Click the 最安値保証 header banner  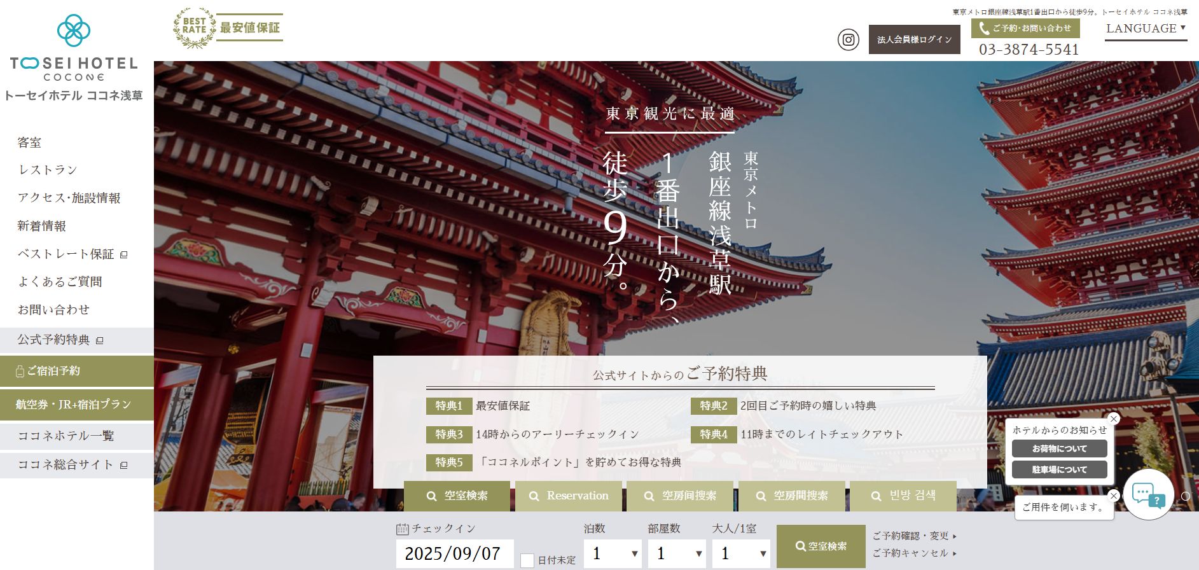249,27
